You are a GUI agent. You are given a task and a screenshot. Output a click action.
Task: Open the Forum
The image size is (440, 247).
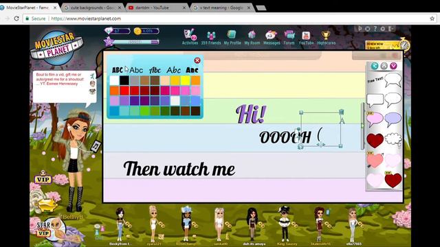pos(289,38)
